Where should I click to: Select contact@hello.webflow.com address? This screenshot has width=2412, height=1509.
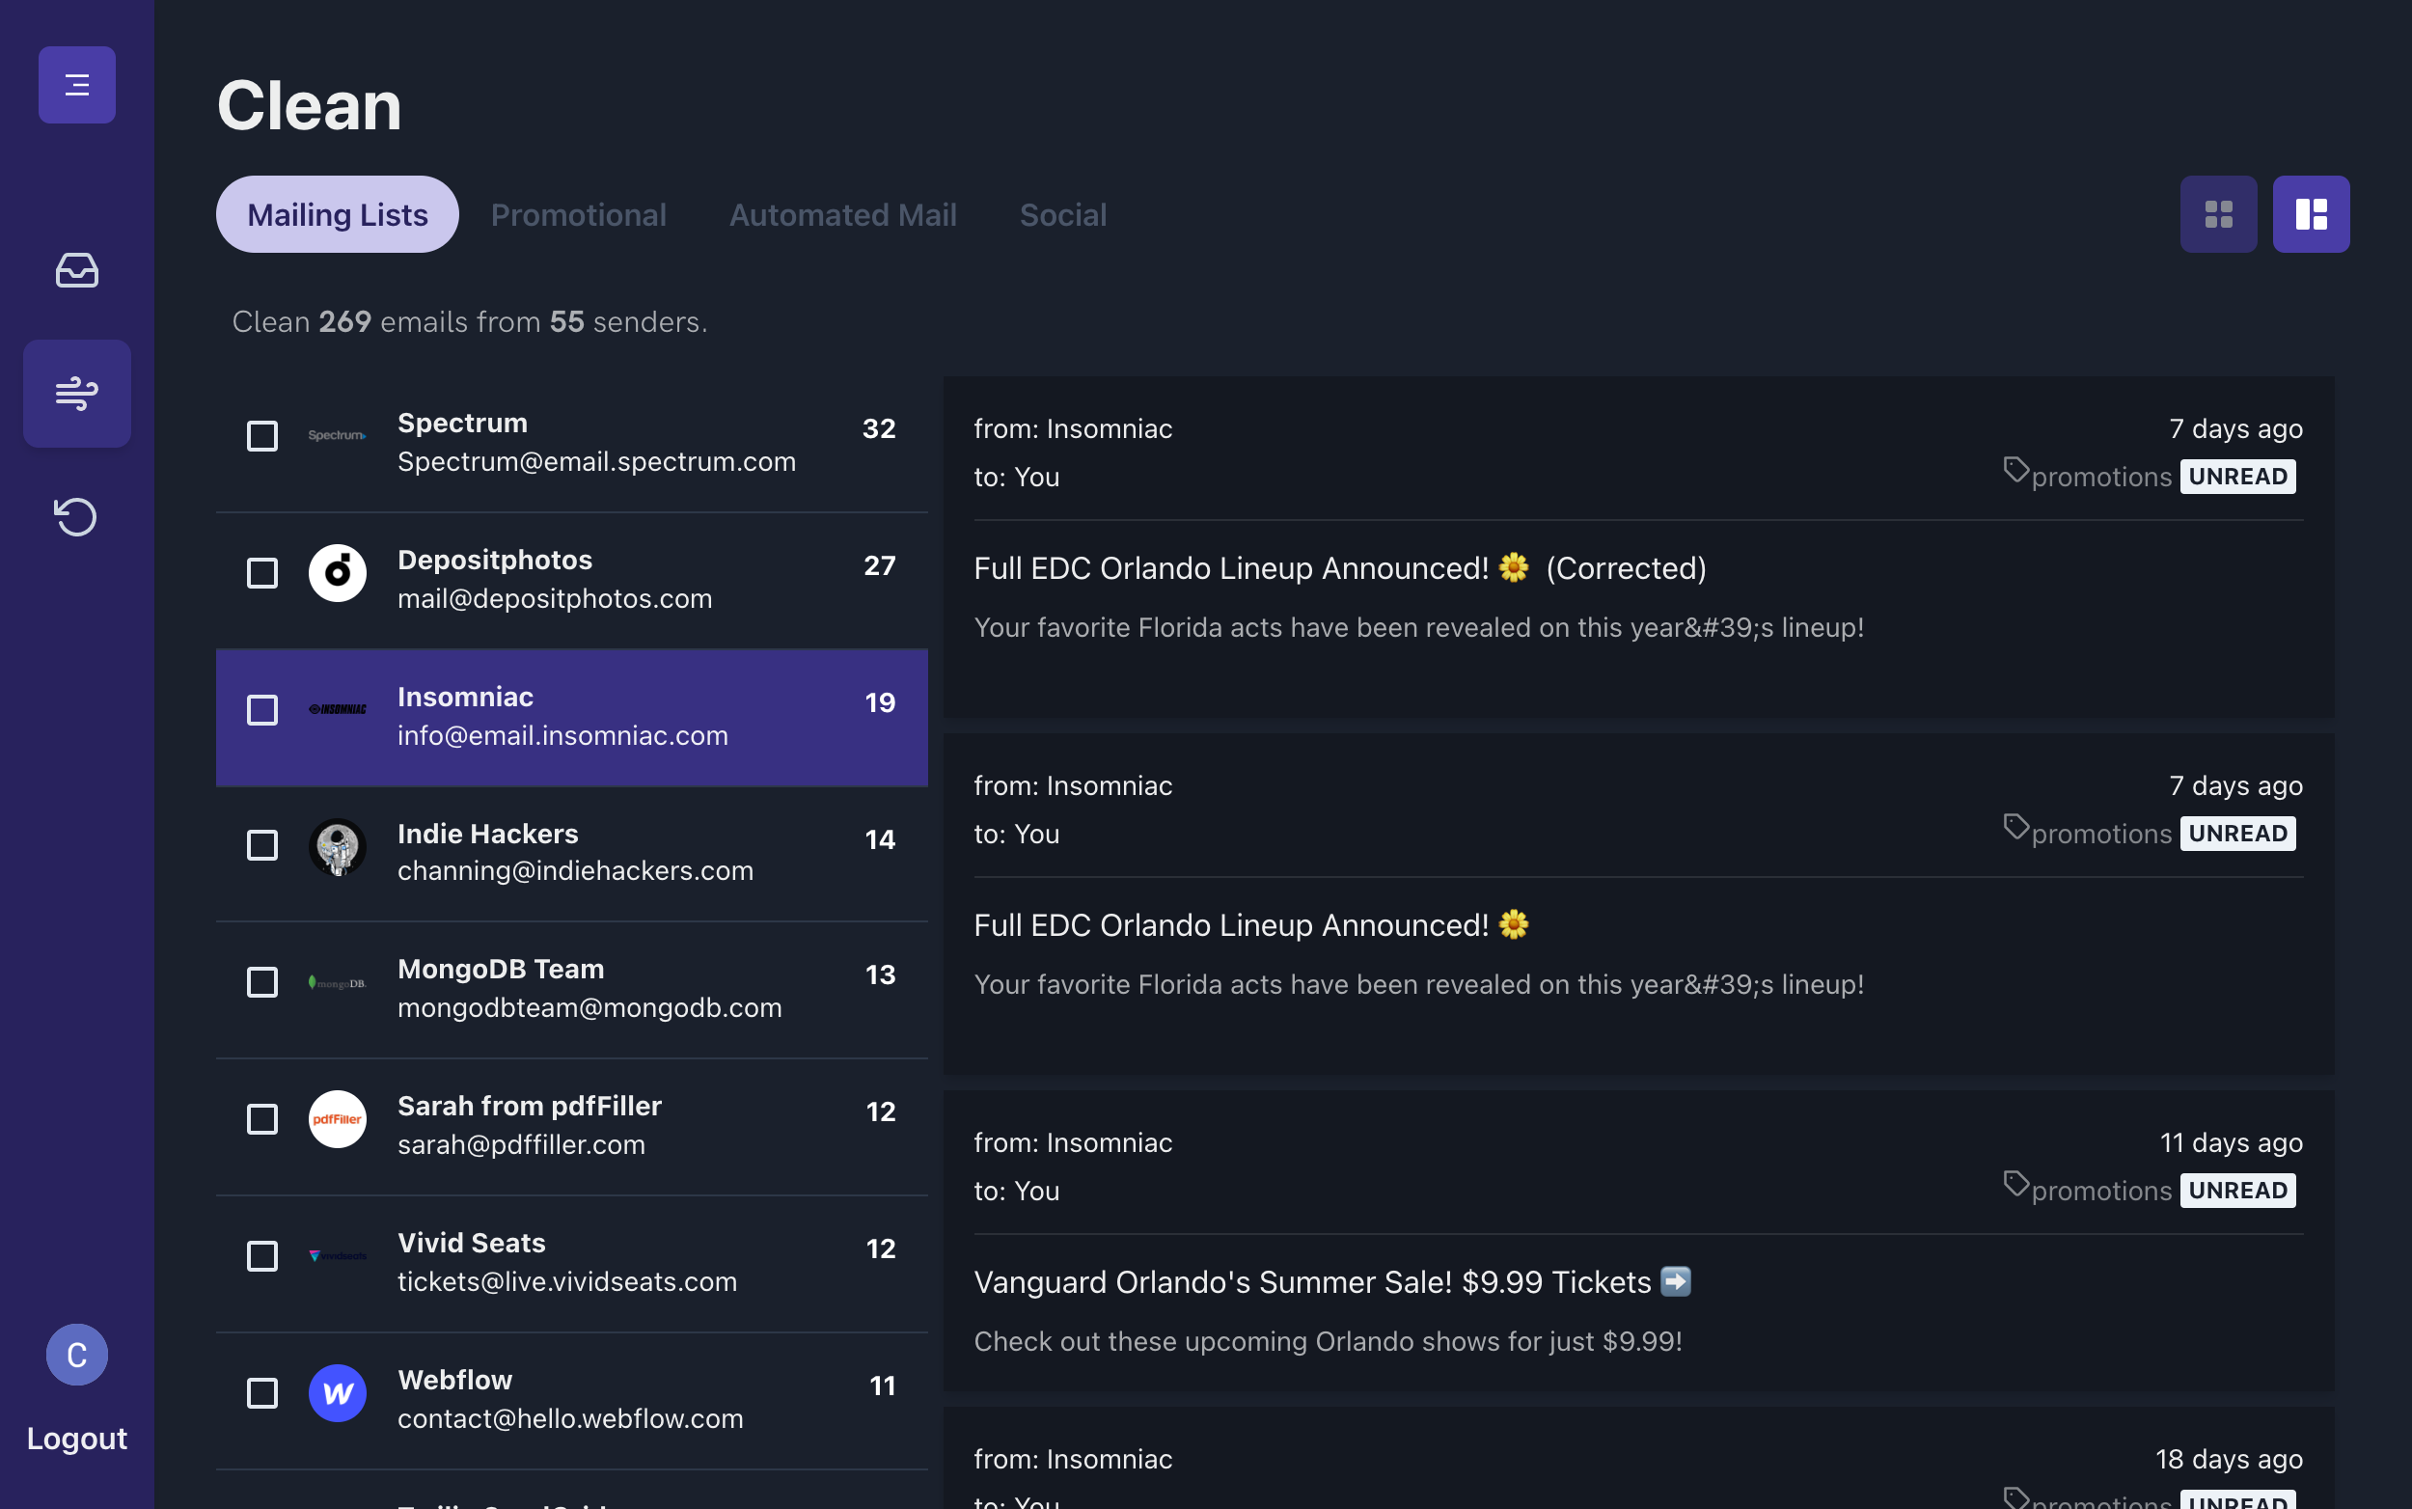(570, 1418)
